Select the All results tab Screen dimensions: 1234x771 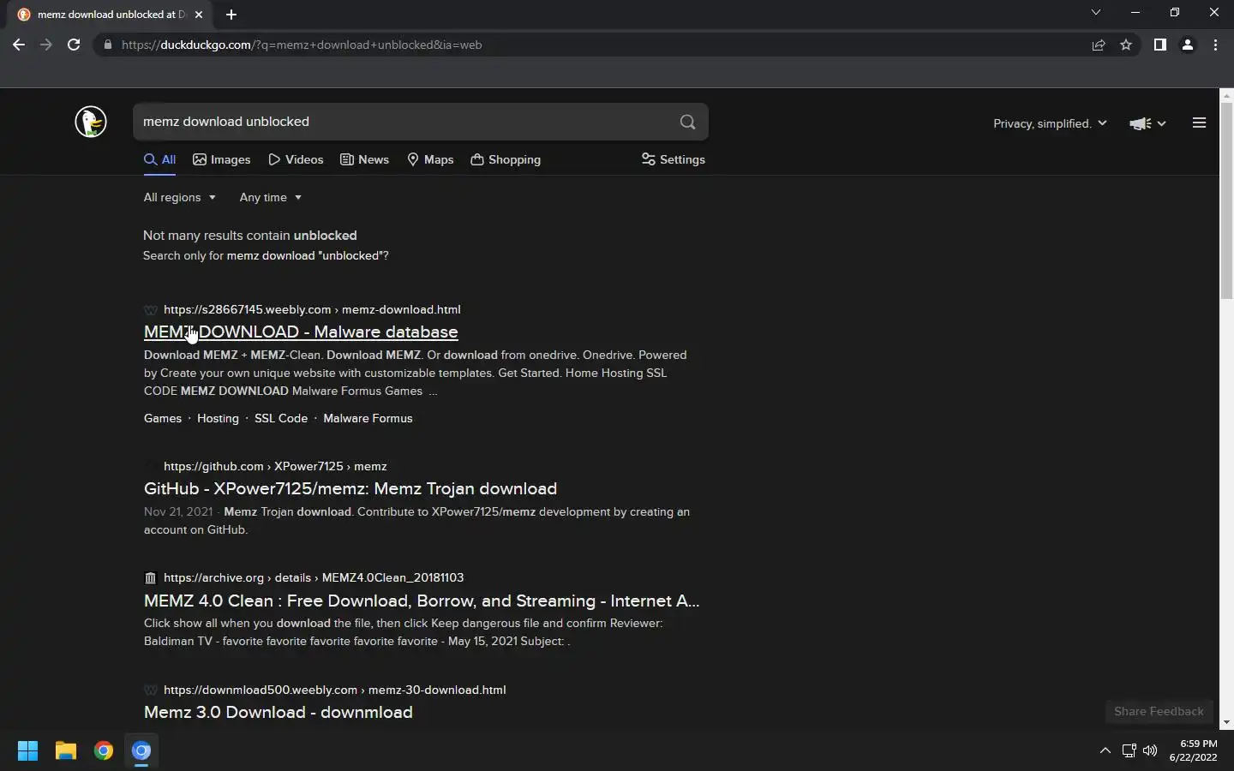159,159
